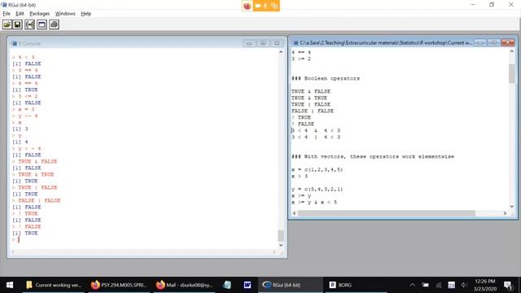
Task: Click script editor scrollbar up arrow
Action: pyautogui.click(x=512, y=51)
